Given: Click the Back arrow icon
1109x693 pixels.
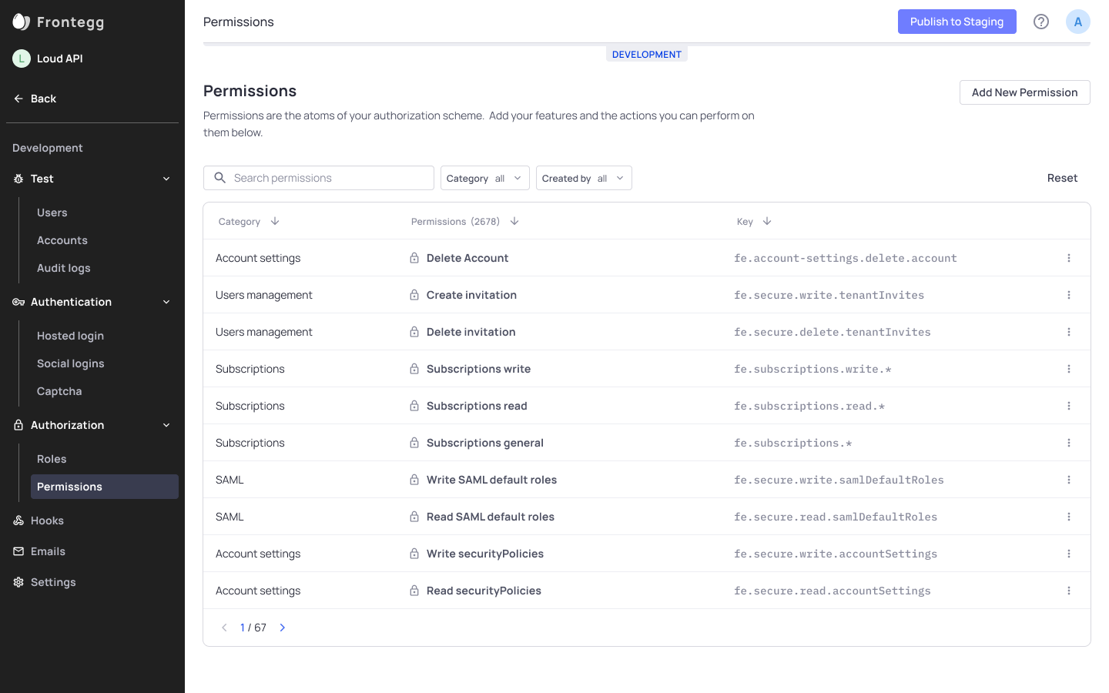Looking at the screenshot, I should [x=18, y=99].
